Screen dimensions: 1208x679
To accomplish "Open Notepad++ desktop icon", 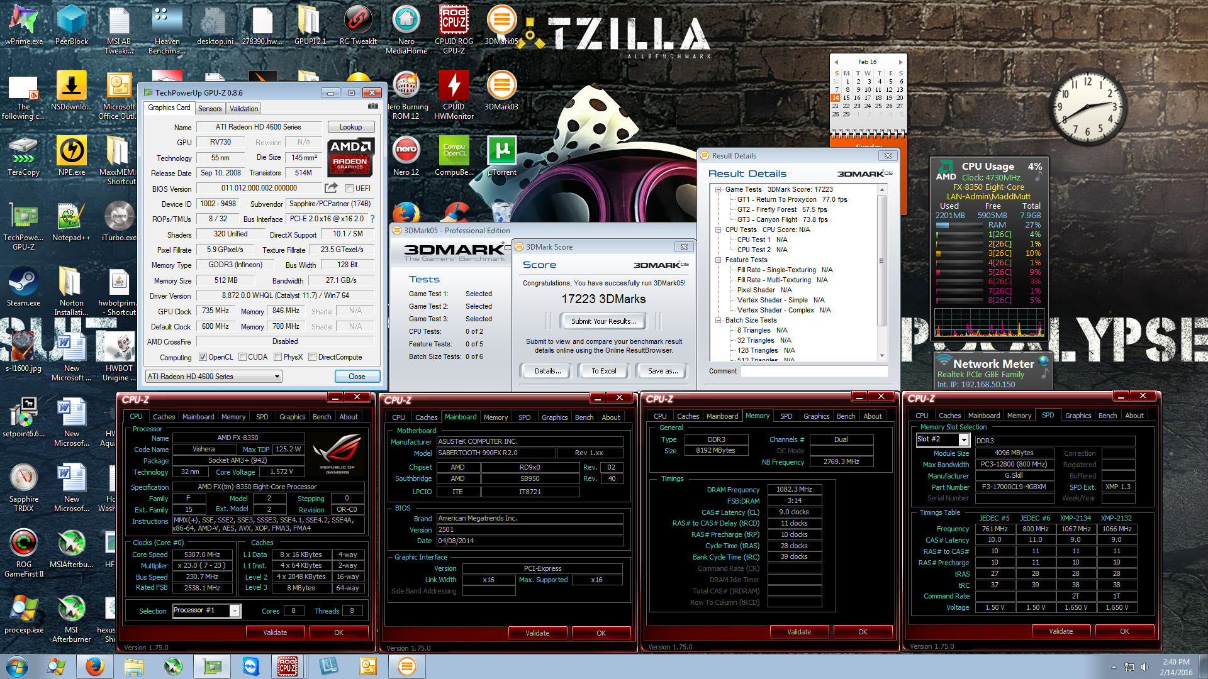I will tap(72, 221).
